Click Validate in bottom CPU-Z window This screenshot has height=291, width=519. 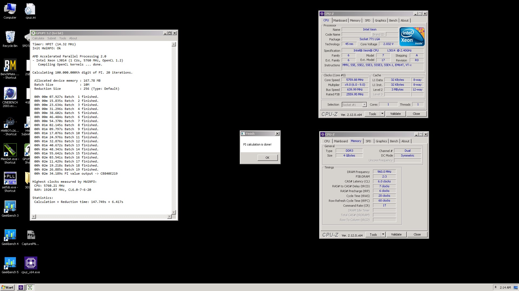point(396,235)
